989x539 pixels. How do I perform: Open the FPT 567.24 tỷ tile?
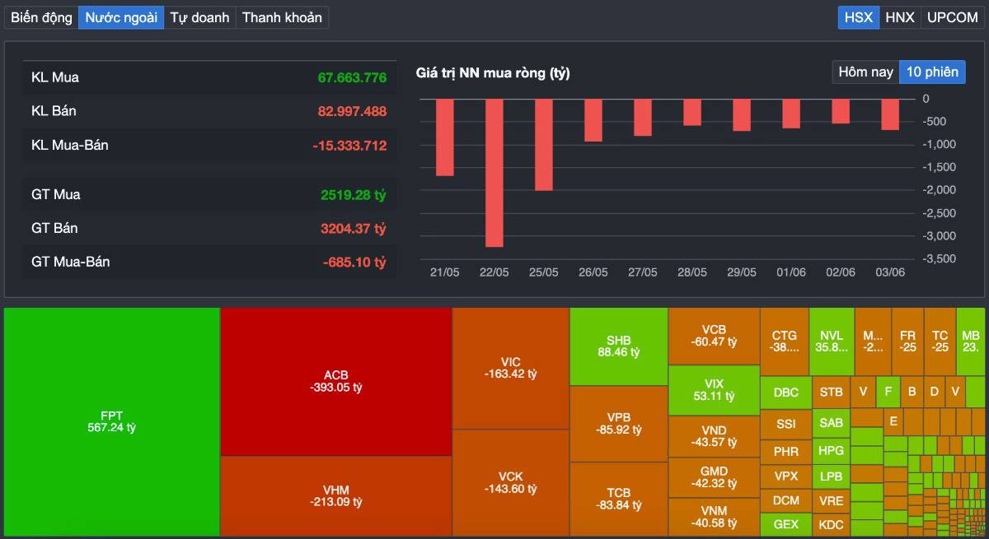point(112,421)
